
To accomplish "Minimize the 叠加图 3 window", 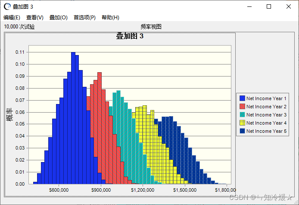I will 249,6.
